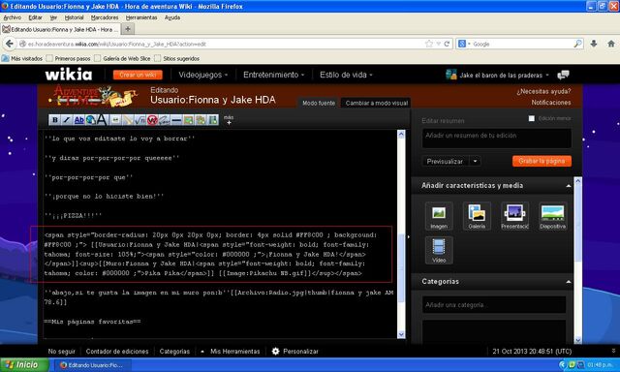The image size is (620, 372).
Task: Go back with Firefox back arrow
Action: (10, 44)
